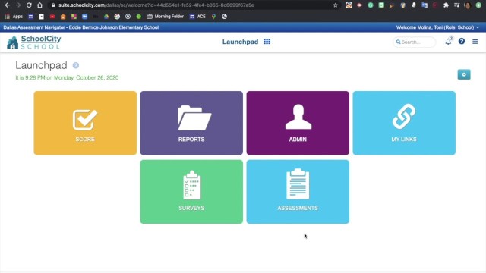Viewport: 486px width, 273px height.
Task: Open the SCORE tile
Action: coord(85,123)
